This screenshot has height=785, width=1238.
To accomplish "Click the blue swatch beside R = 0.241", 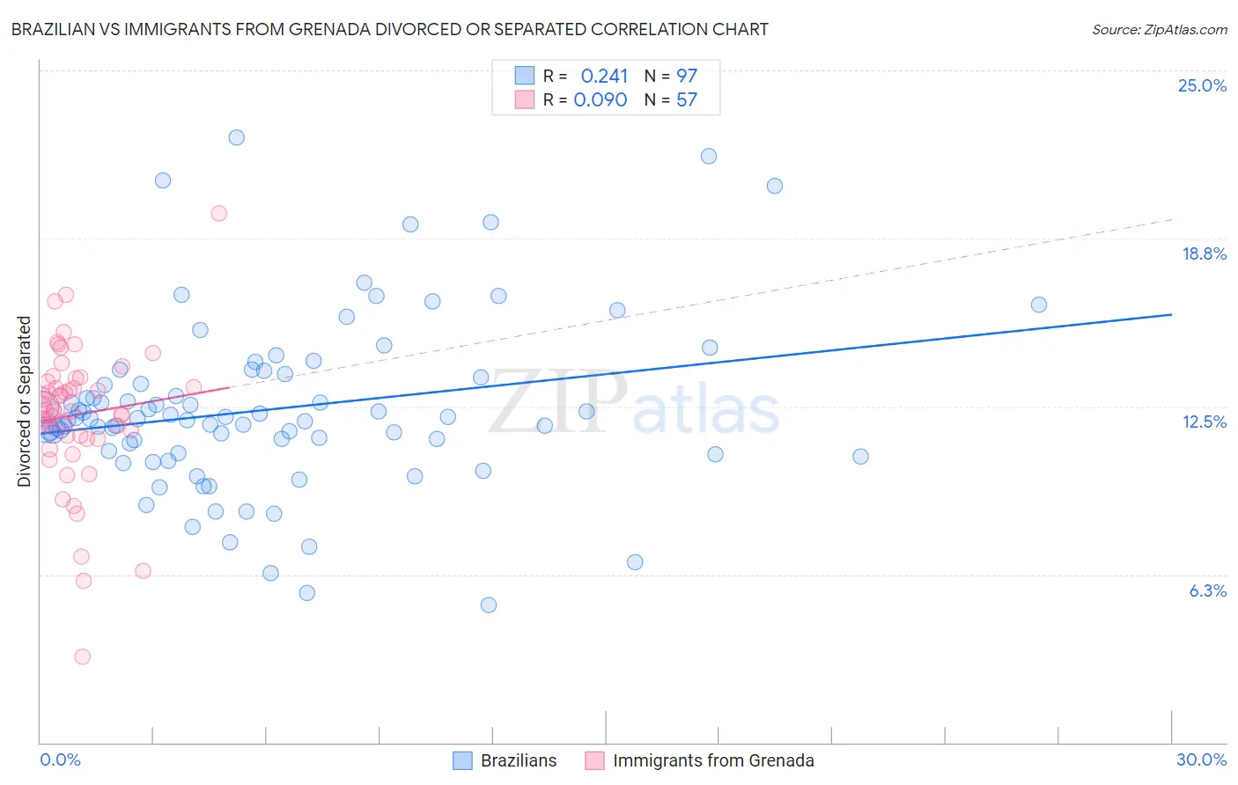I will 525,76.
